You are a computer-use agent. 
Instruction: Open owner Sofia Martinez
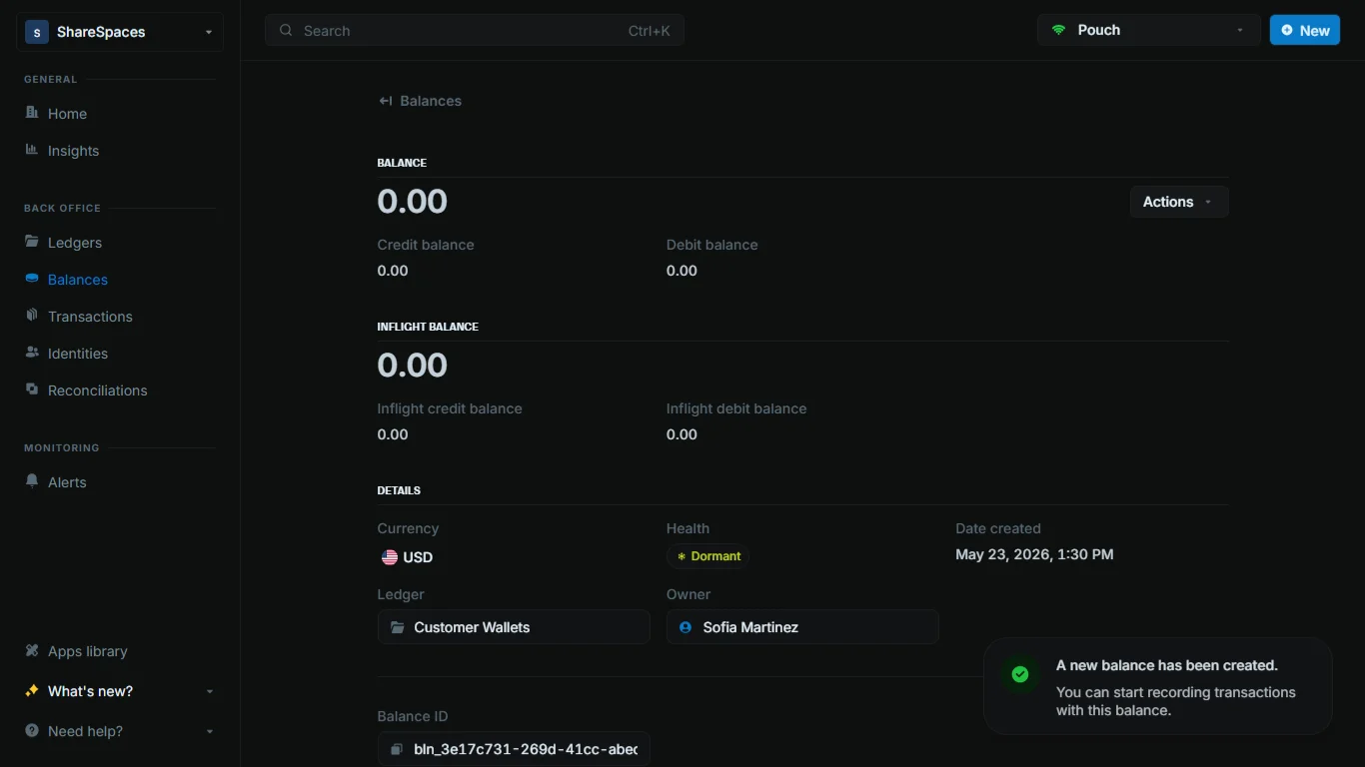[802, 627]
